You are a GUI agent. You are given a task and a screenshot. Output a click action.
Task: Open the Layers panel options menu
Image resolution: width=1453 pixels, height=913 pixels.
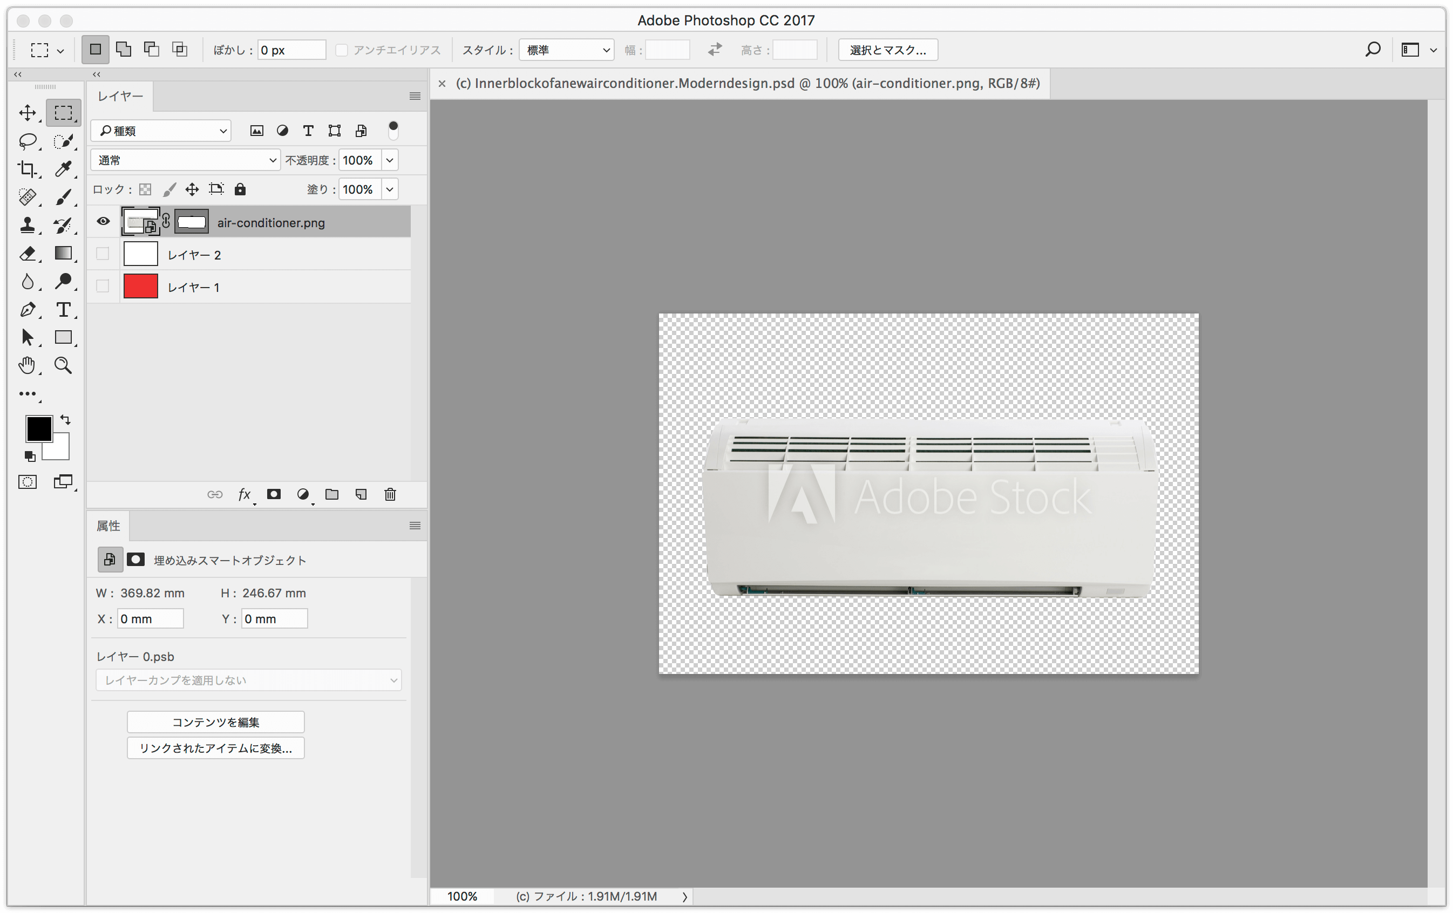pos(415,97)
